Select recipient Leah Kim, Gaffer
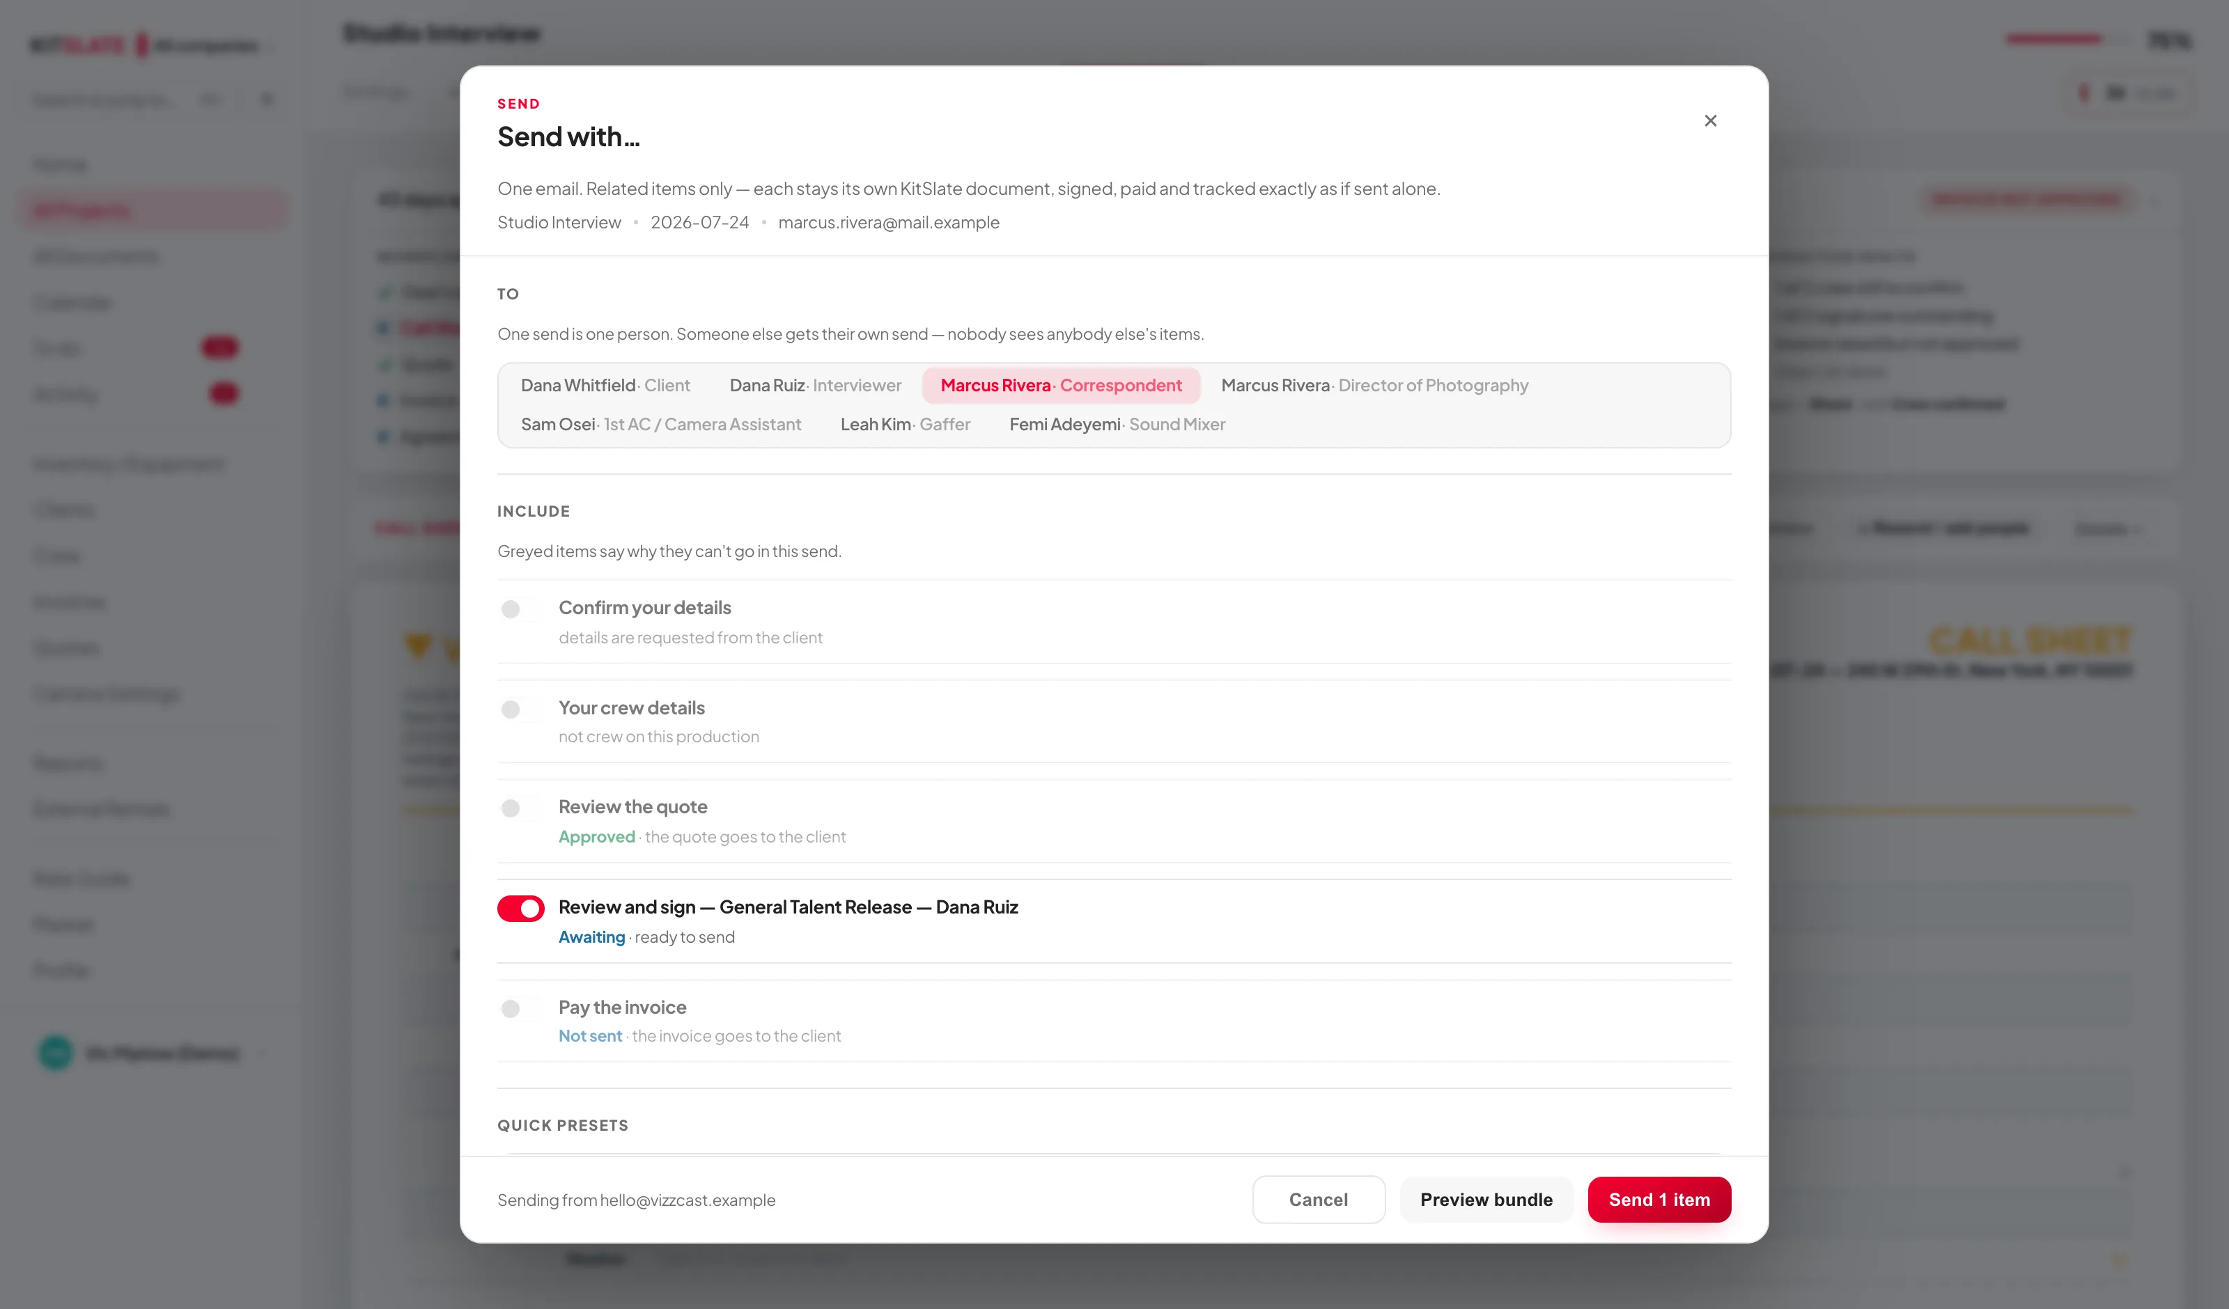Screen dimensions: 2229x1309 point(905,425)
